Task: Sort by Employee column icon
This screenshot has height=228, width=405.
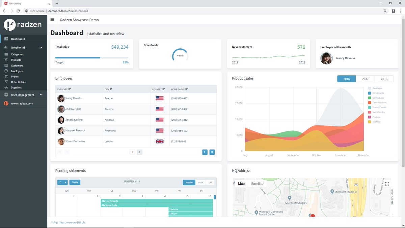Action: coord(70,90)
